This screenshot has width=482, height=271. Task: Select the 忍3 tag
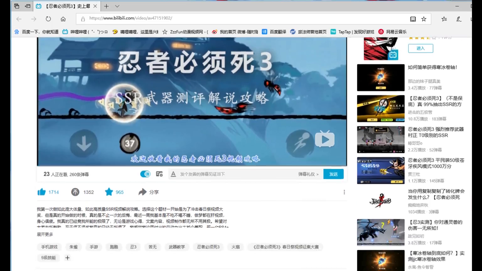133,247
